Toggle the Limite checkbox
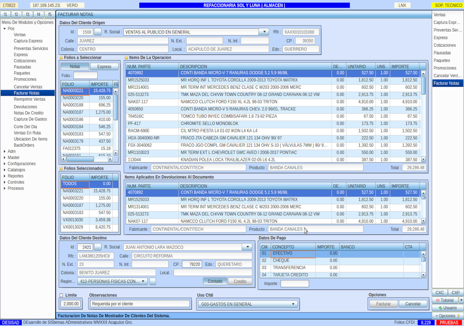The width and height of the screenshot is (464, 326). [x=61, y=295]
